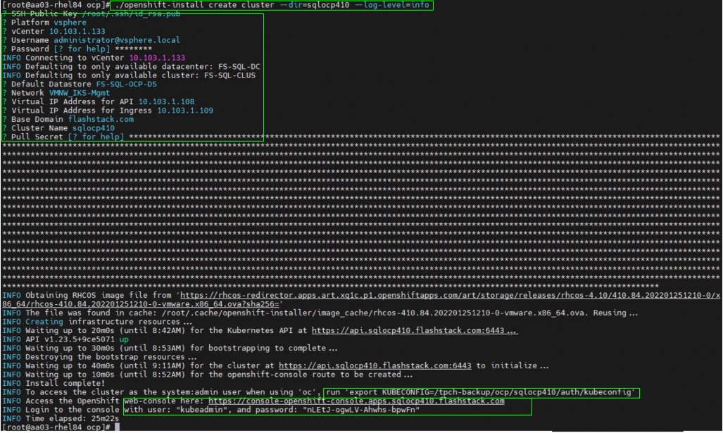Click the kubeadmin user name text

(x=201, y=410)
